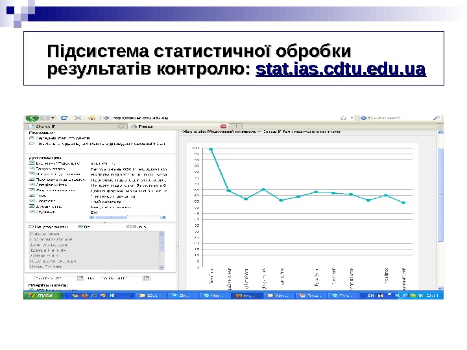Click the EN language indicator in tray
The height and width of the screenshot is (350, 467).
371,296
